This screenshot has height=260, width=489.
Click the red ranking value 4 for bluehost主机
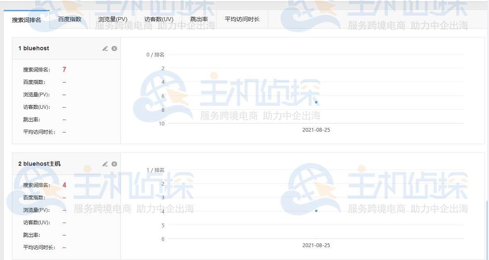click(64, 185)
